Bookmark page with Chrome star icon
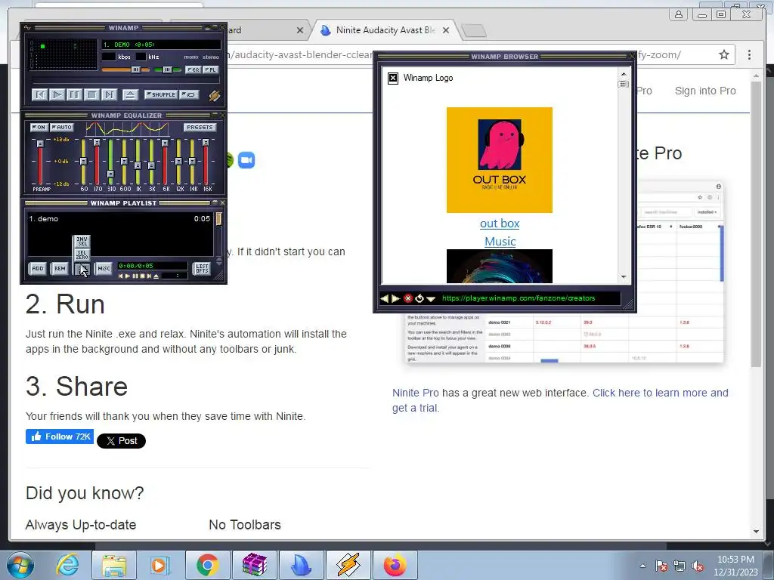Screen dimensions: 774x580 click(723, 54)
